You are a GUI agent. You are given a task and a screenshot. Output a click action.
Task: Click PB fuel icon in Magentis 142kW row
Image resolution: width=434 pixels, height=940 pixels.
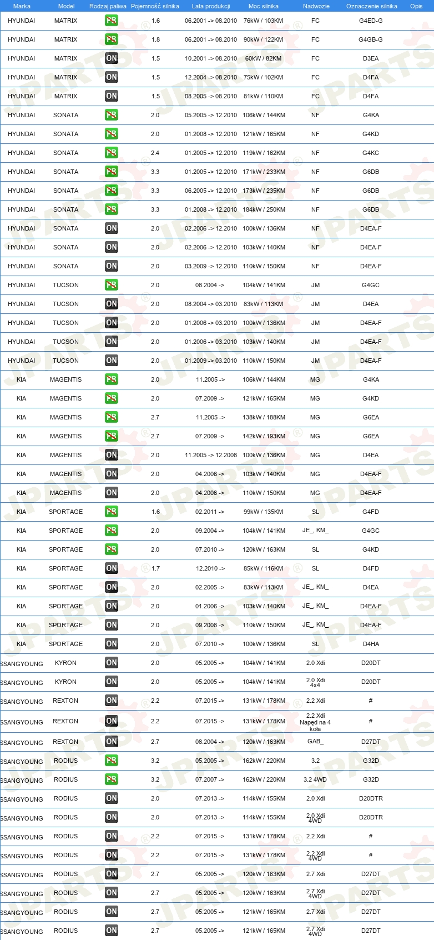112,436
